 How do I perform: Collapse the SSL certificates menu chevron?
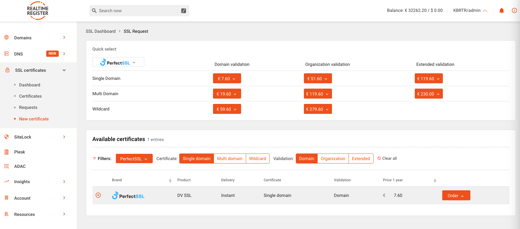point(64,70)
